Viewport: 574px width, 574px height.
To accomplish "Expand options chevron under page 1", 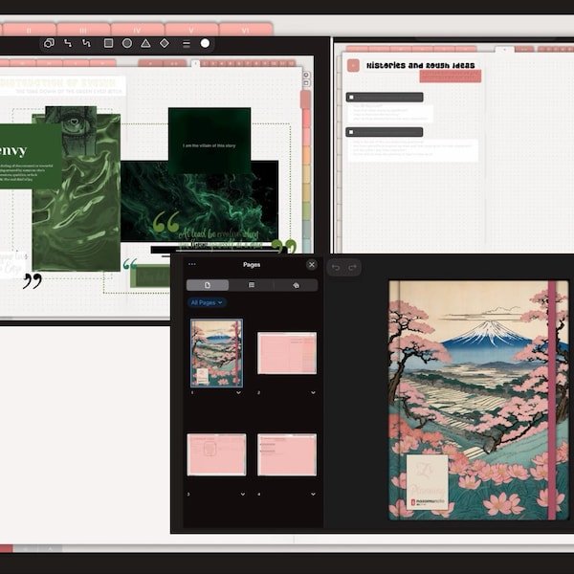I will click(x=238, y=392).
